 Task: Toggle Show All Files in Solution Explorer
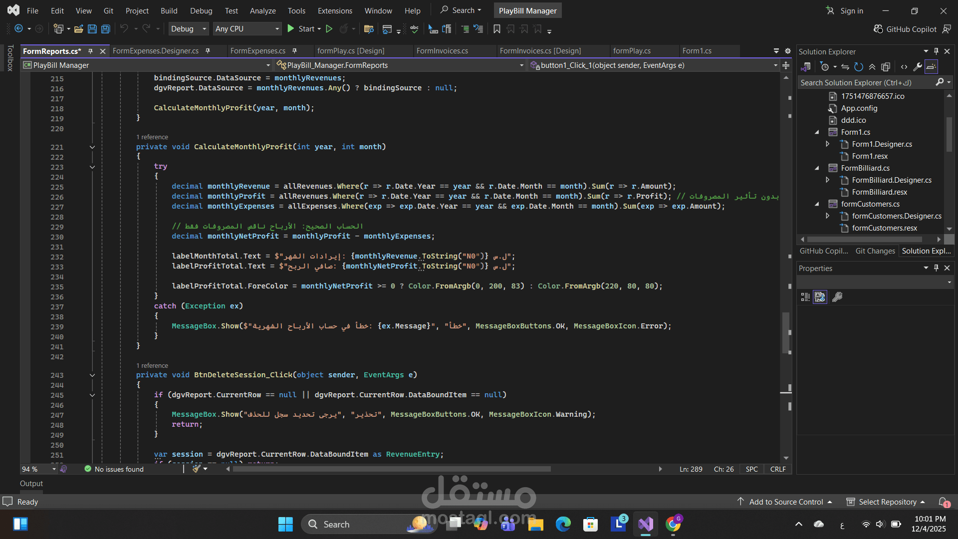click(886, 67)
